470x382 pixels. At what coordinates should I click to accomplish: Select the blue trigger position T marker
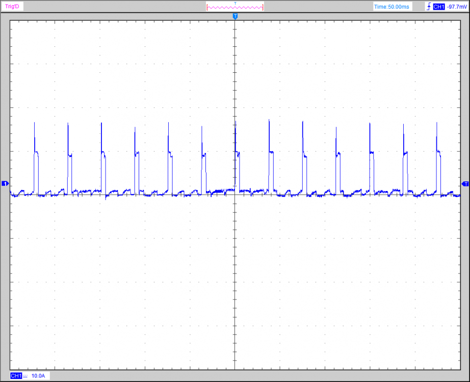235,17
